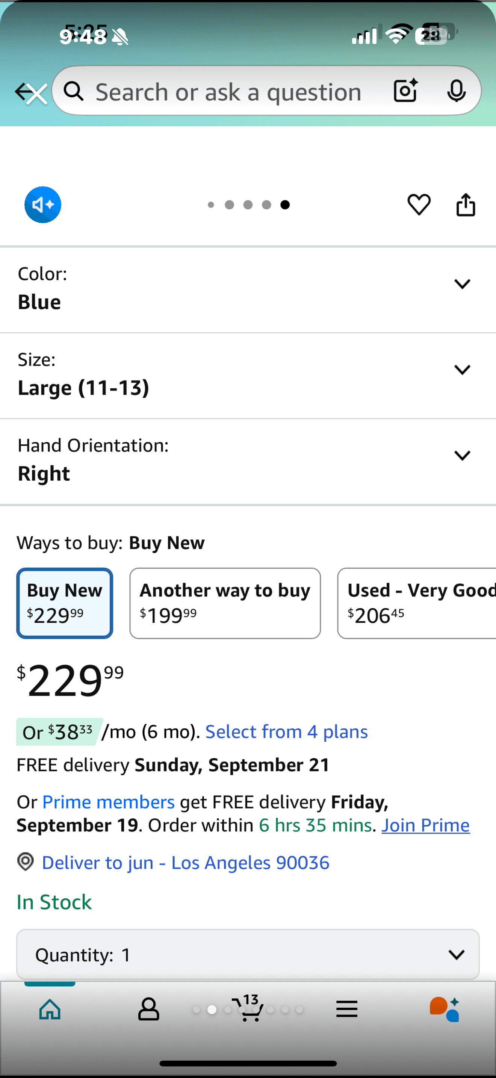Tap the camera lens search icon

pyautogui.click(x=405, y=90)
